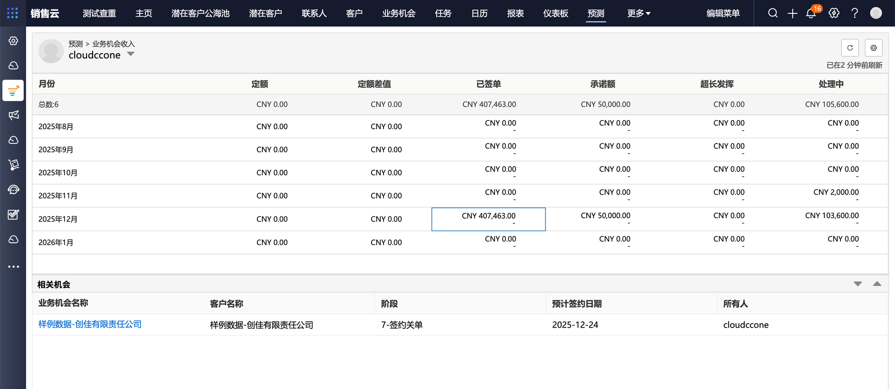Select the 2025年11月 处理中 CNY 2,000.00 cell
This screenshot has width=895, height=389.
pyautogui.click(x=835, y=193)
